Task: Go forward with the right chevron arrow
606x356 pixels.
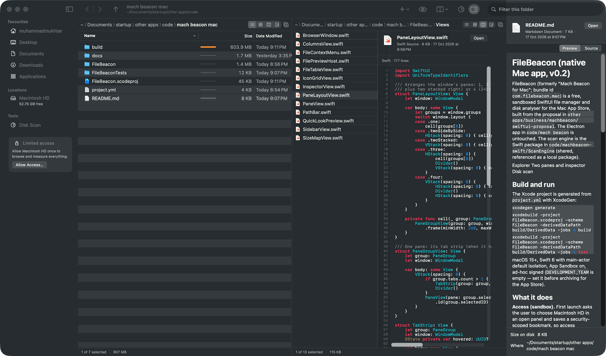Action: (x=100, y=9)
